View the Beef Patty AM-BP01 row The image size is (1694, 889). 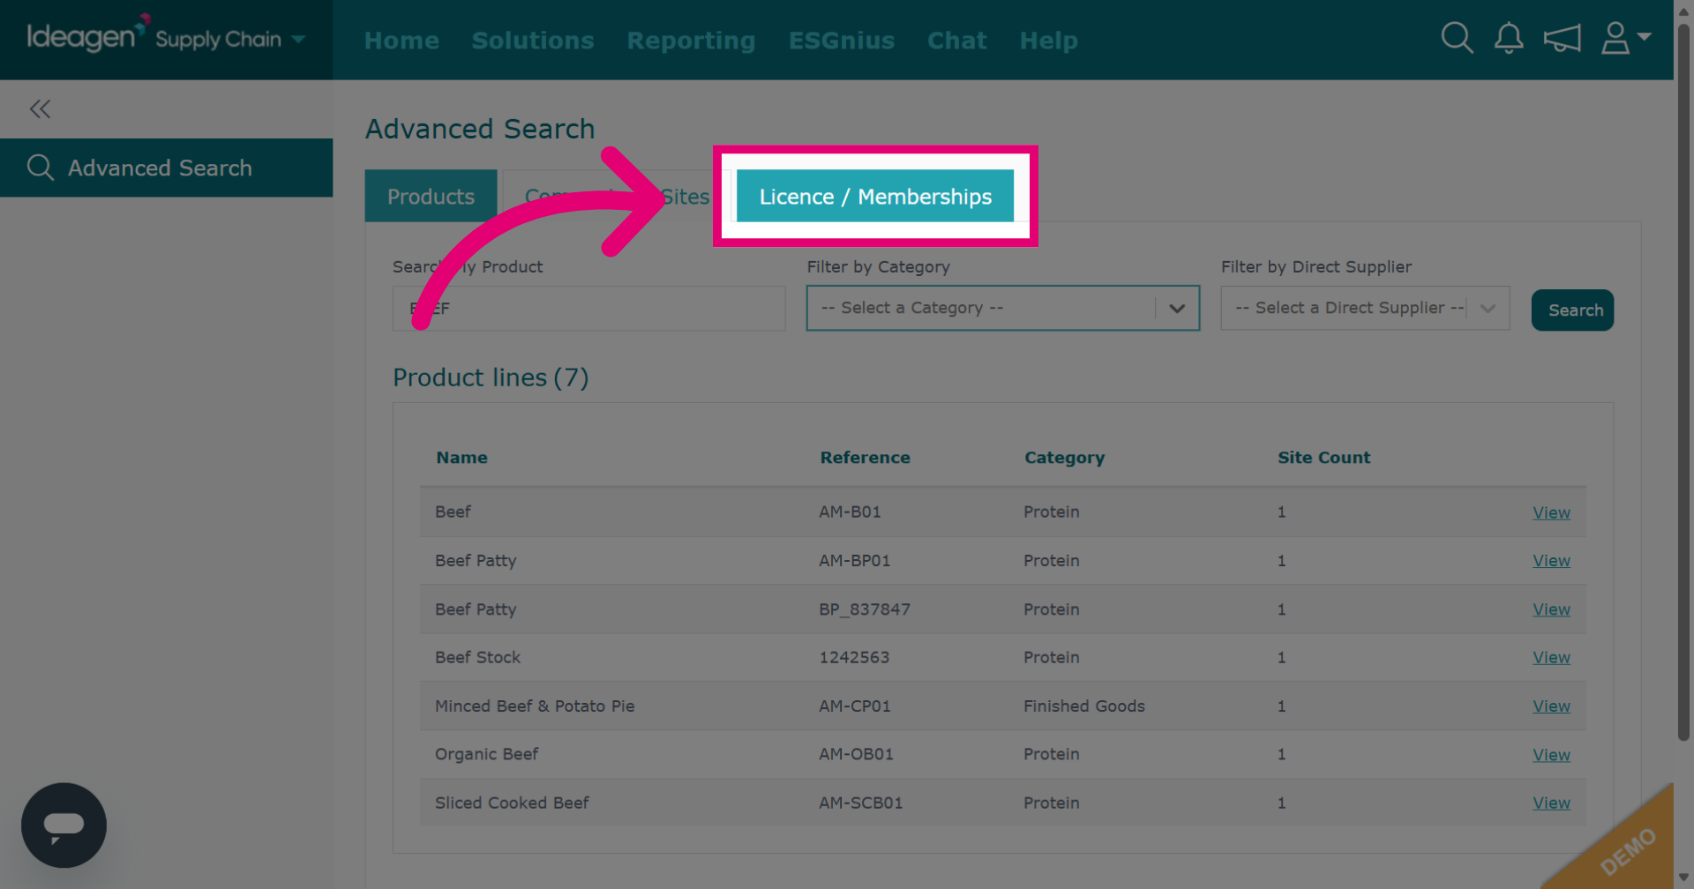click(1551, 561)
